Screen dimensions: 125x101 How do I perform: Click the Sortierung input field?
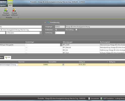click(60, 33)
